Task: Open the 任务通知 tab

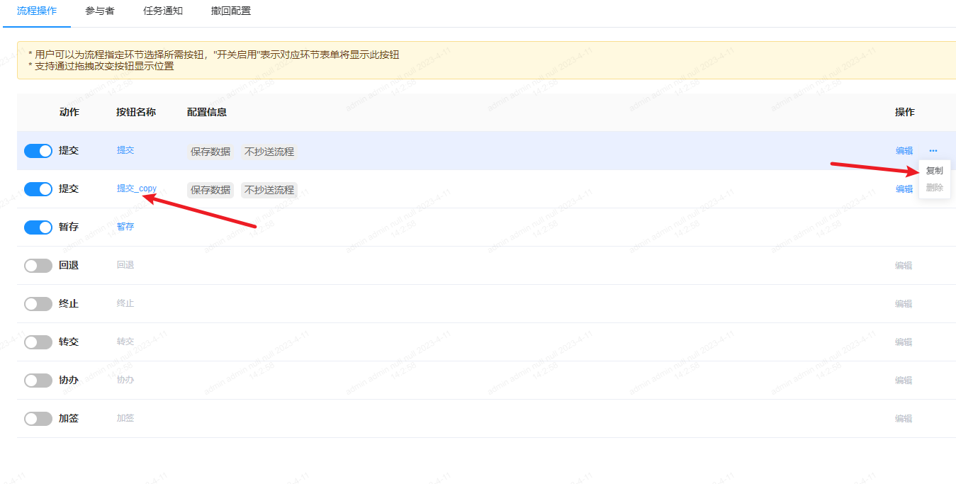Action: pos(163,11)
